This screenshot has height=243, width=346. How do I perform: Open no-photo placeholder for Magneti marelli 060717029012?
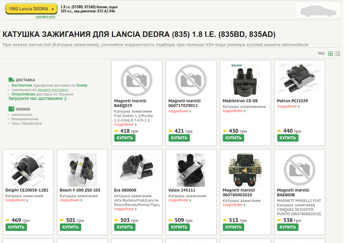[191, 80]
